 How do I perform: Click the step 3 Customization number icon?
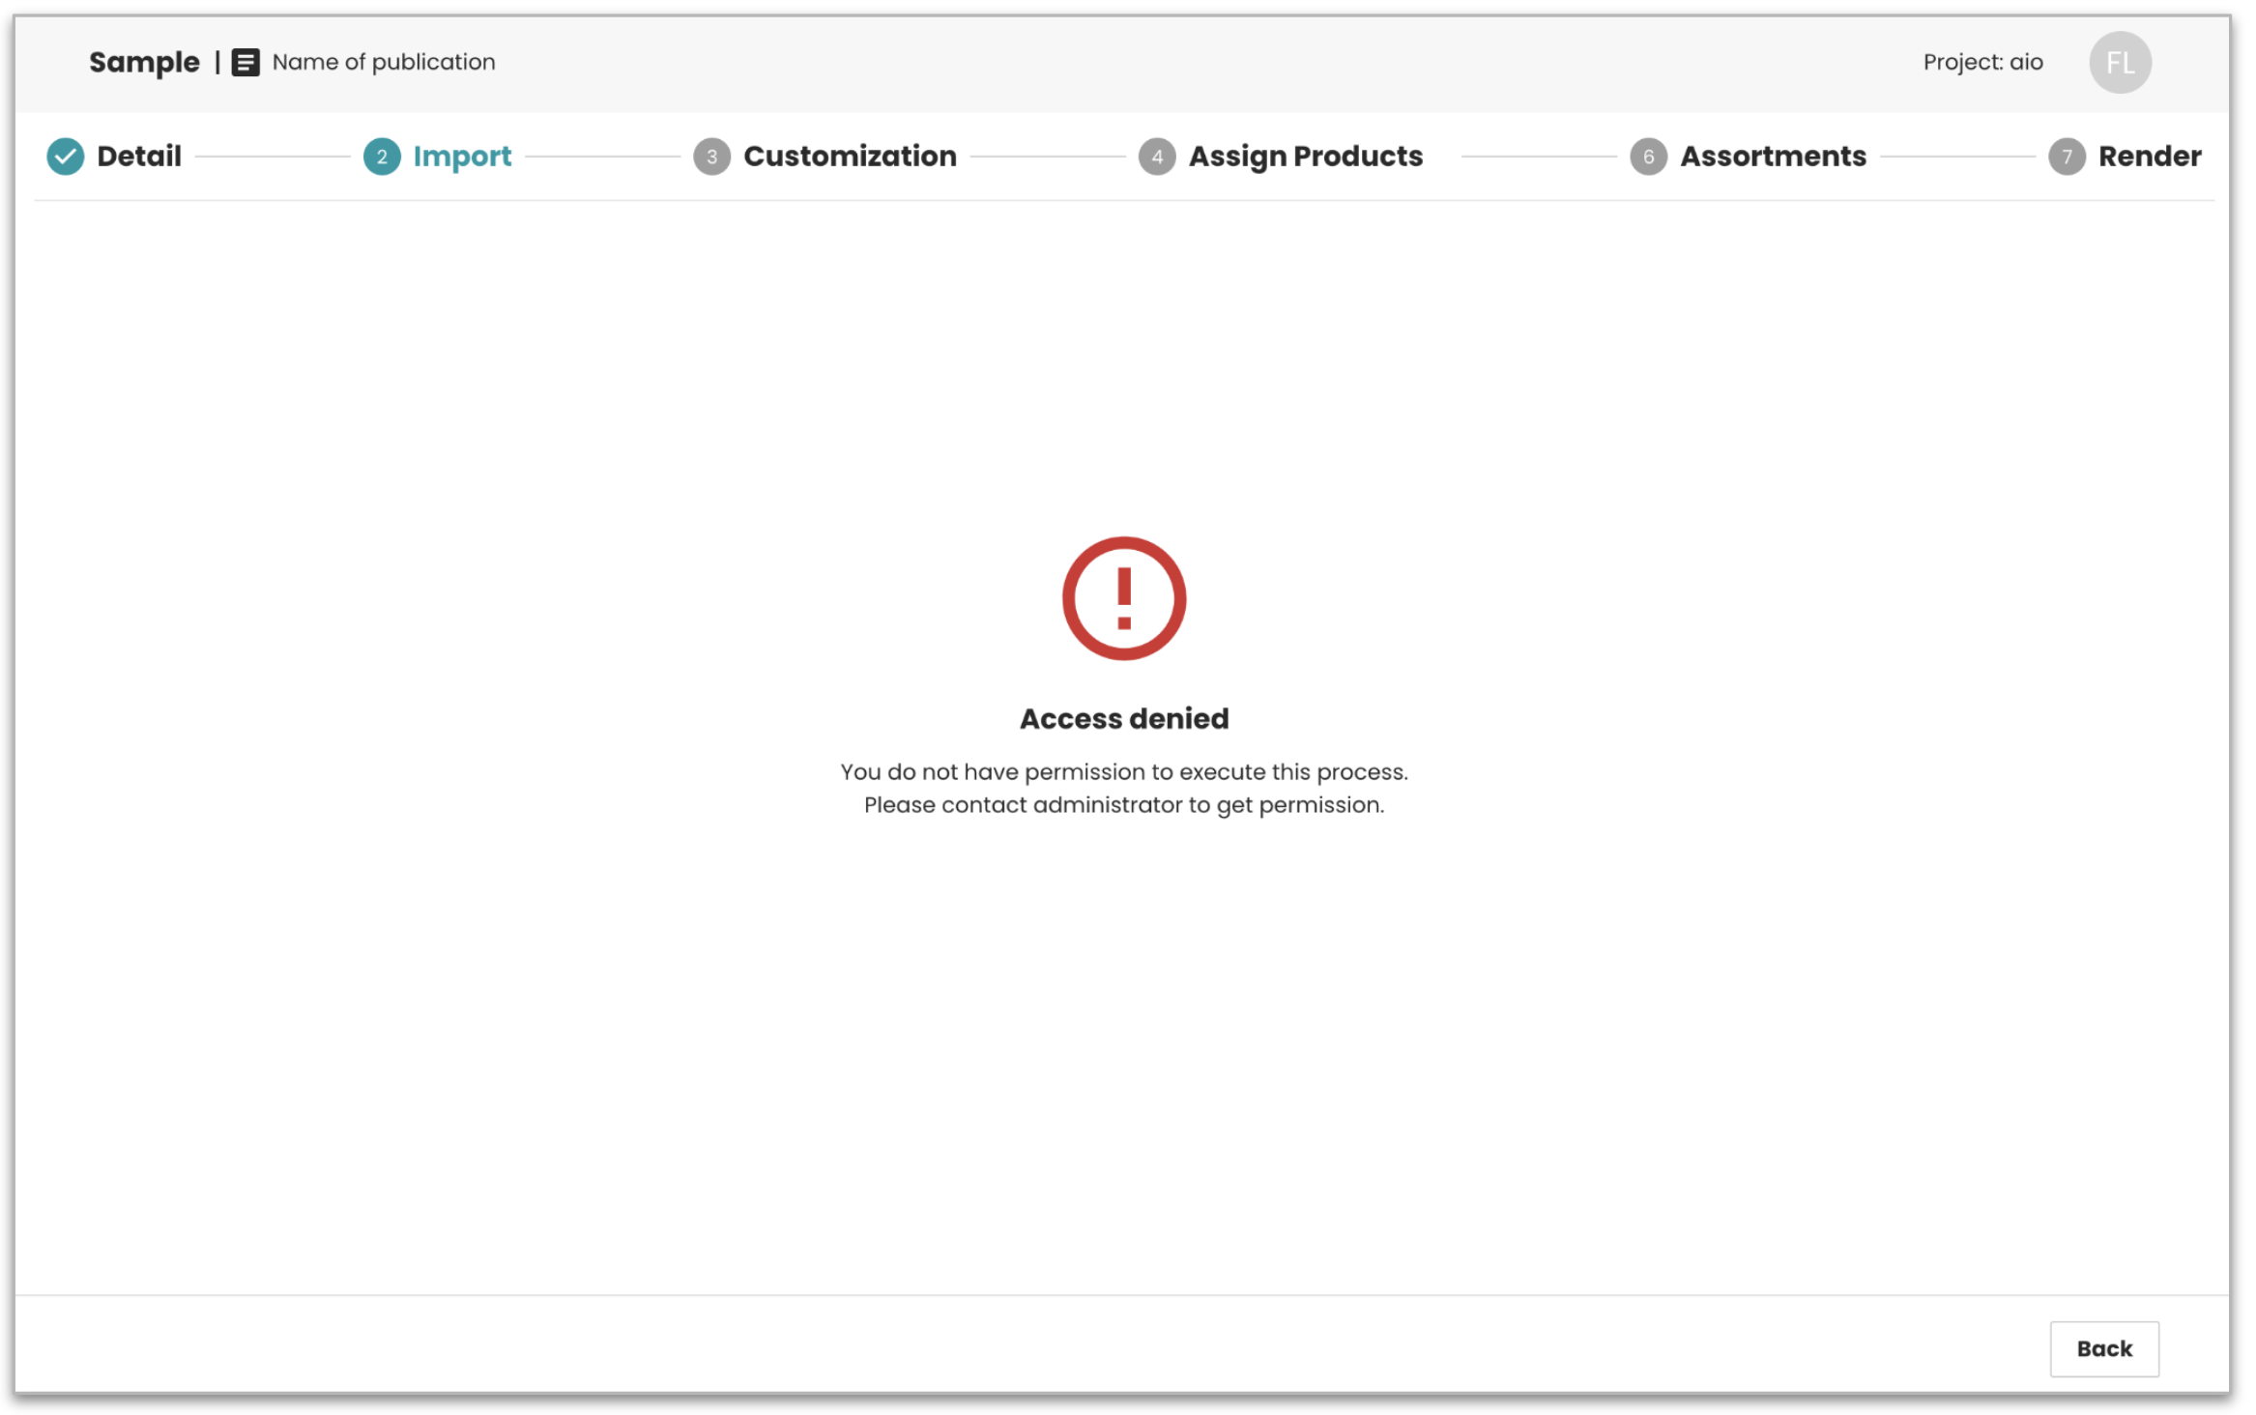coord(711,157)
